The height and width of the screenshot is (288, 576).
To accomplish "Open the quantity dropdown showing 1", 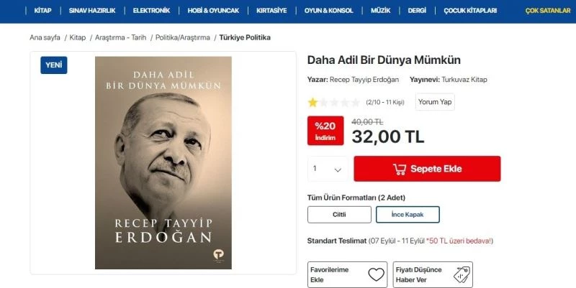I will (x=328, y=169).
